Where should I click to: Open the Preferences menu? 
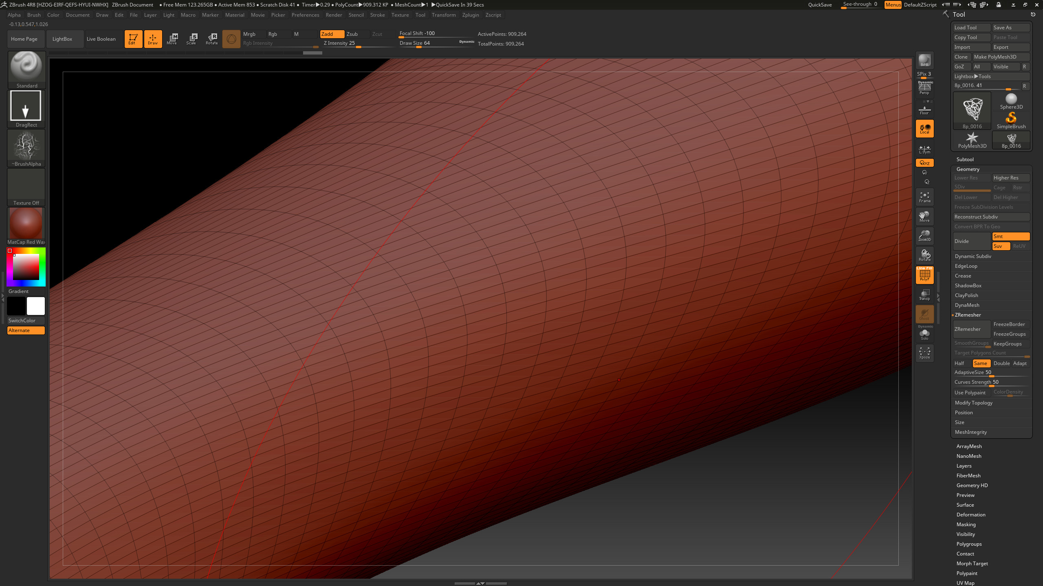point(305,15)
